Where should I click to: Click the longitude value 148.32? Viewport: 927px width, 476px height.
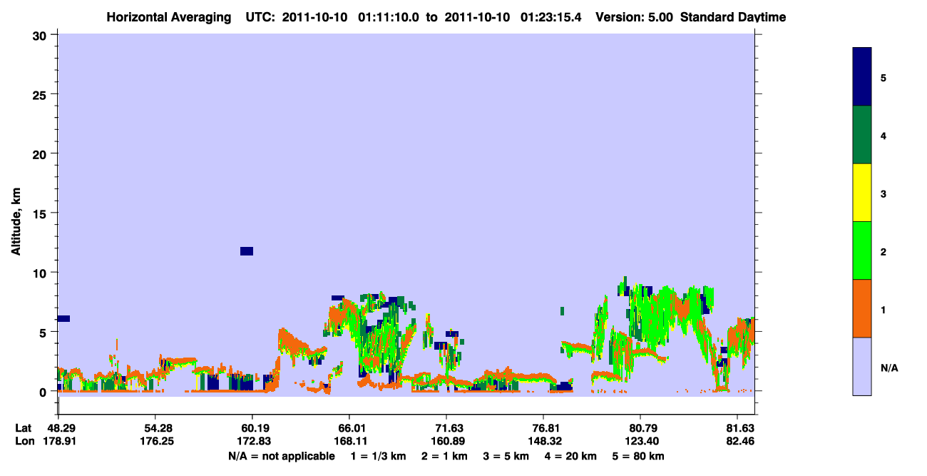tap(544, 441)
